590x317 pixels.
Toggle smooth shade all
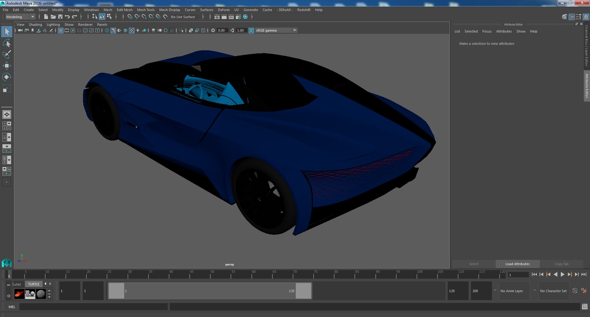113,30
